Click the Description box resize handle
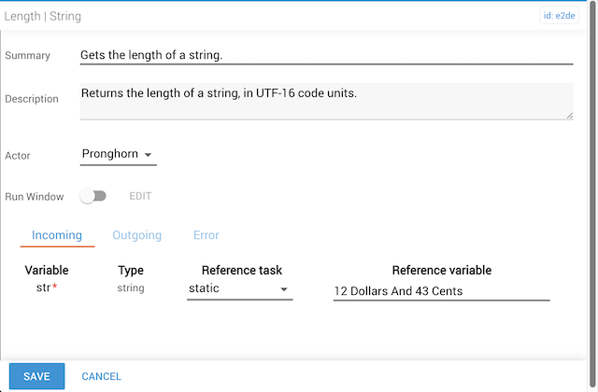Viewport: 598px width, 392px height. pyautogui.click(x=568, y=116)
